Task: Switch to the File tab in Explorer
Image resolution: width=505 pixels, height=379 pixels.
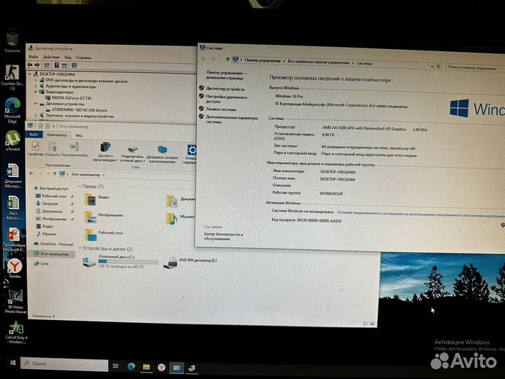Action: coord(34,134)
